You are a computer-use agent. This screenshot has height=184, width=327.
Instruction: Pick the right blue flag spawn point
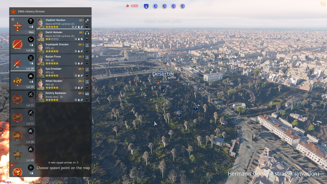196,107
